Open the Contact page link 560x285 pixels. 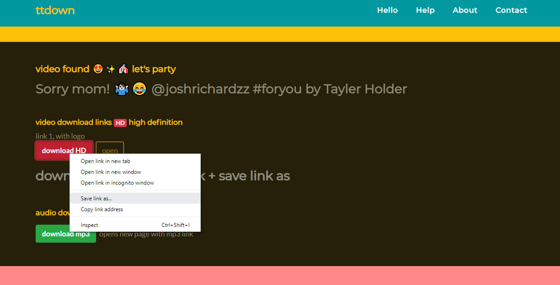511,10
